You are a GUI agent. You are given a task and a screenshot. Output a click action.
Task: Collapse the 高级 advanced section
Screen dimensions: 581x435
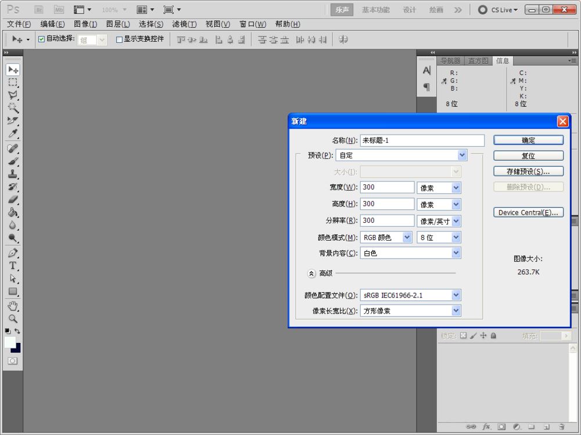311,273
